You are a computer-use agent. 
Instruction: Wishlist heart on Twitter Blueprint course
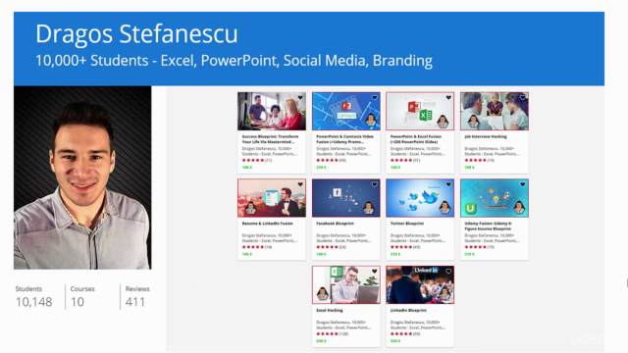point(448,184)
